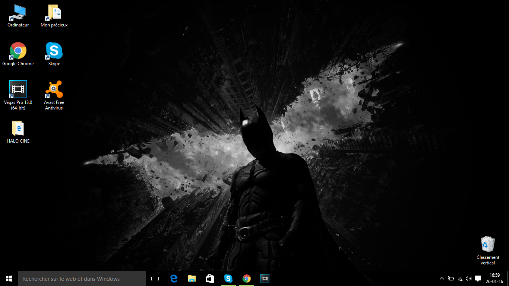Open the Action Center notifications icon
This screenshot has height=286, width=509.
tap(478, 279)
